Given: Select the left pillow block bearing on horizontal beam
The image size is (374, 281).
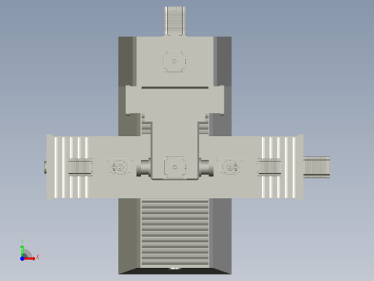Looking at the screenshot, I should [119, 167].
